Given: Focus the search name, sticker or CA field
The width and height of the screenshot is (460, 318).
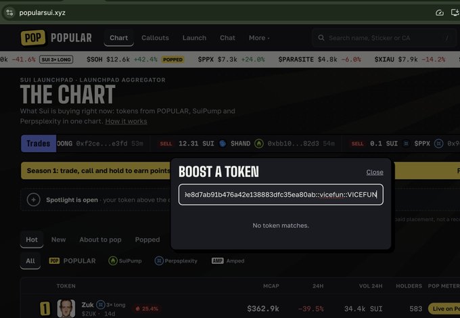Looking at the screenshot, I should click(x=384, y=38).
